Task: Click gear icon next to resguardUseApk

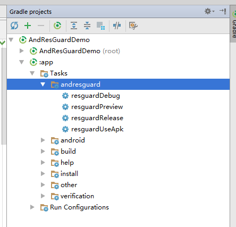Action: tap(65, 129)
